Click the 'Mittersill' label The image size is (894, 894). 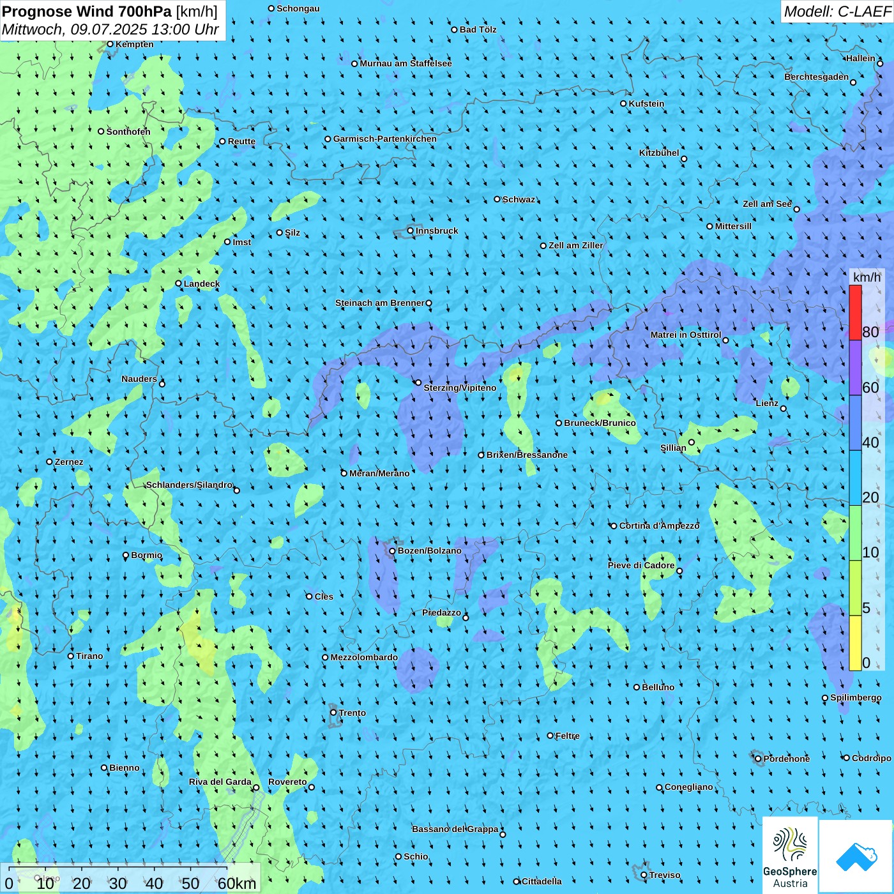point(734,226)
